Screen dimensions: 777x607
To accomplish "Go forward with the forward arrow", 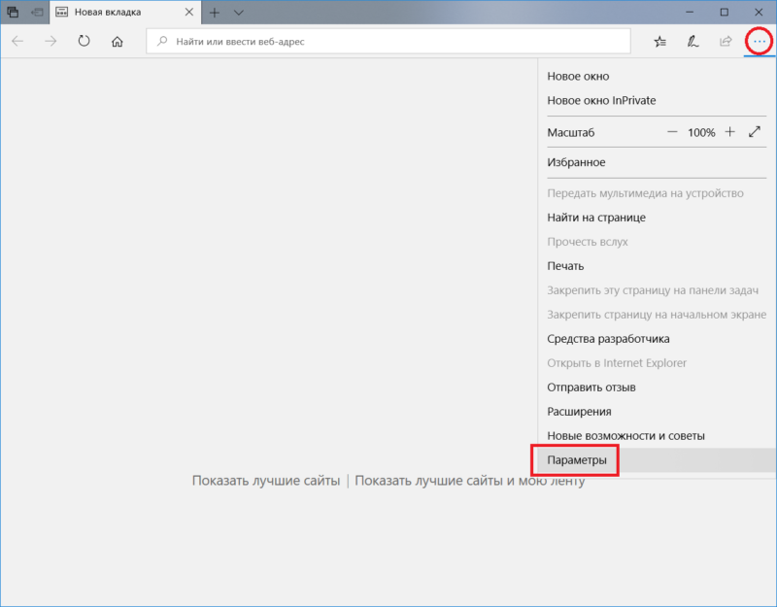I will (x=51, y=41).
